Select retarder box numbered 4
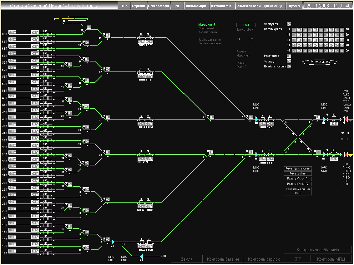The width and height of the screenshot is (354, 265). 263,119
